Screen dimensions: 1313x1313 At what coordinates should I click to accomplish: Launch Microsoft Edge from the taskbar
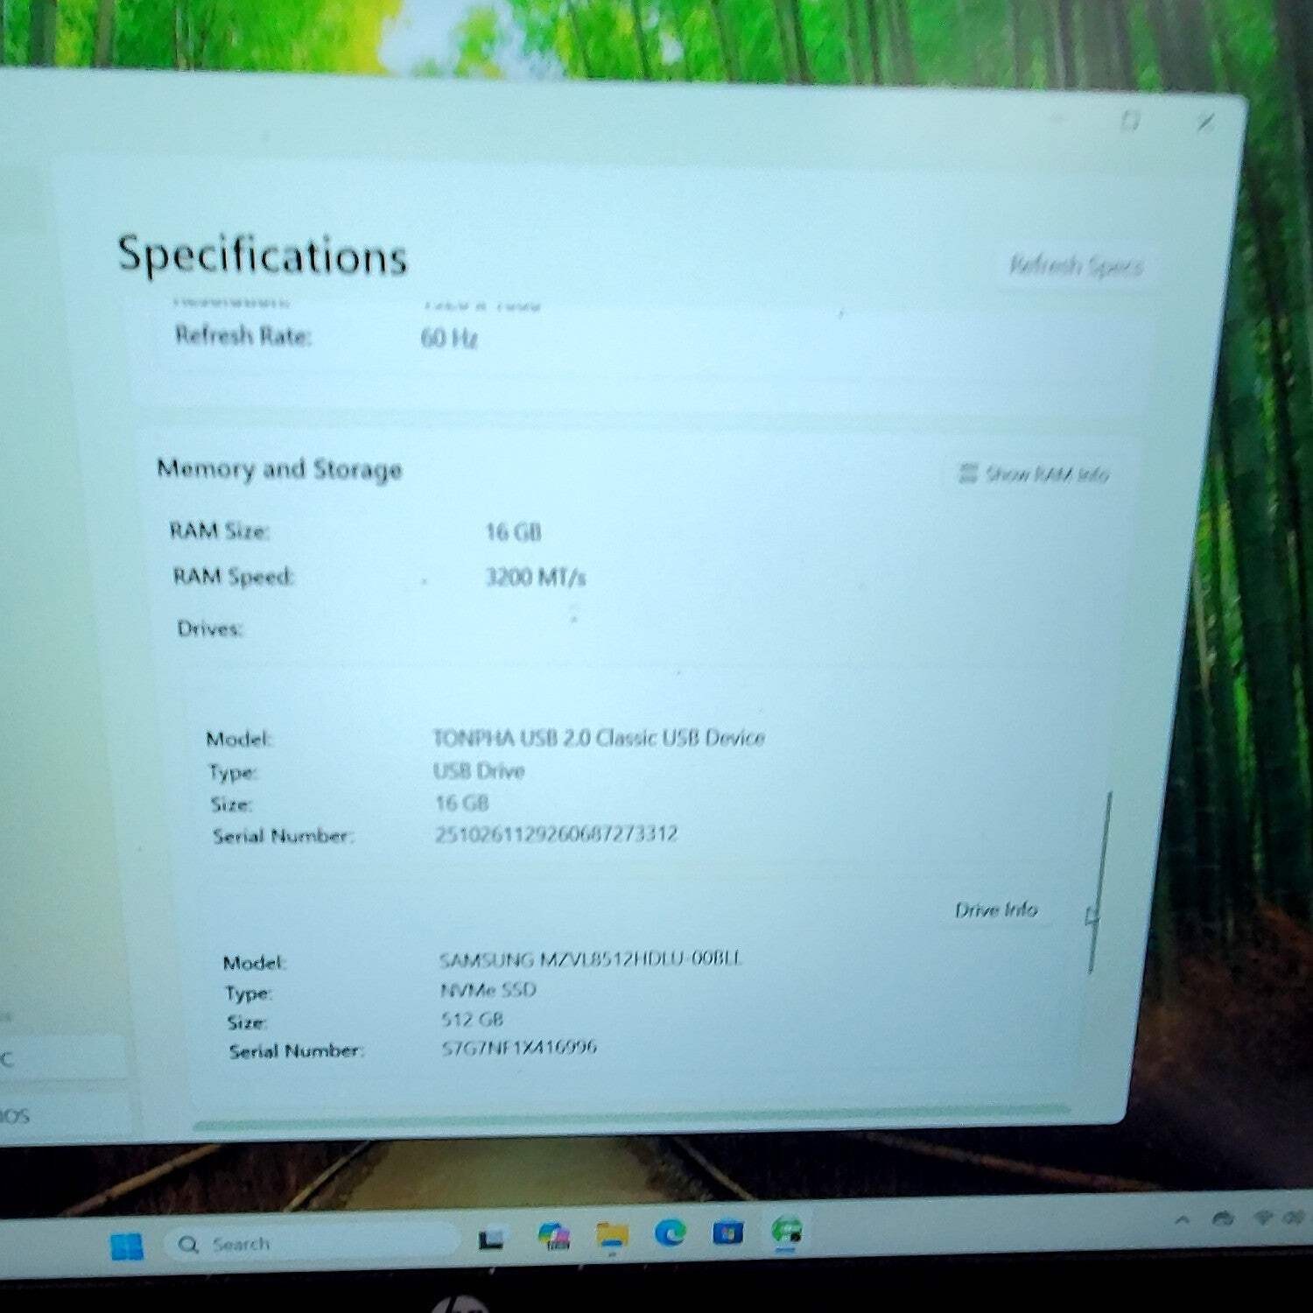671,1233
